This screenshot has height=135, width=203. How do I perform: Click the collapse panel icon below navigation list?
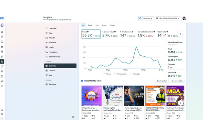click(x=73, y=117)
